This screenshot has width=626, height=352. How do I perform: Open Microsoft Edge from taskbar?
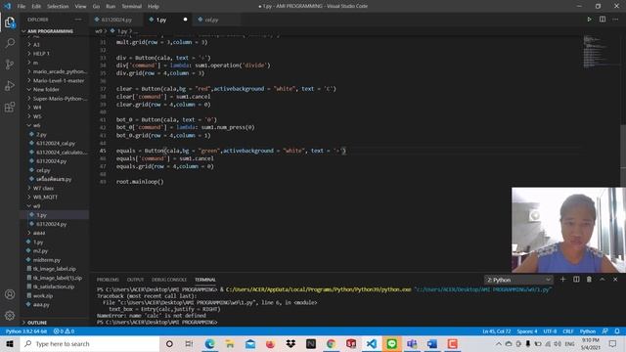209,343
